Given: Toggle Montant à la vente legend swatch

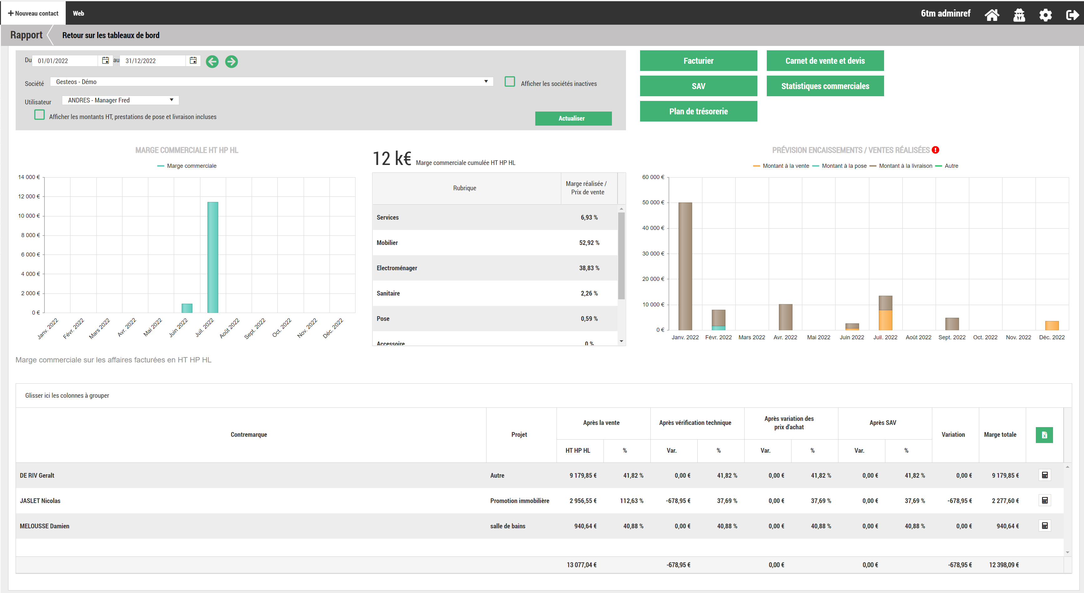Looking at the screenshot, I should coord(757,166).
